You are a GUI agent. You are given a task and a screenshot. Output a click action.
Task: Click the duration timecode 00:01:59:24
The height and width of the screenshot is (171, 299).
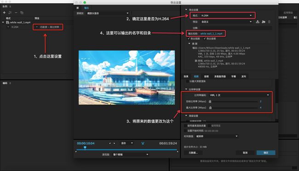(x=168, y=143)
